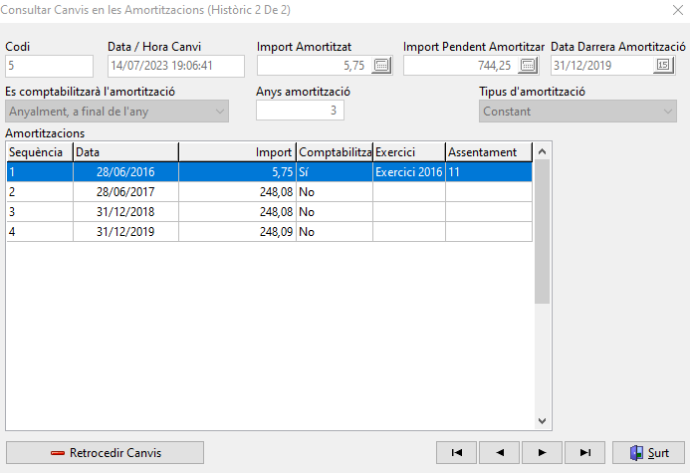
Task: Click the Data Darrera Amortització date 31/12/2019
Action: (x=582, y=66)
